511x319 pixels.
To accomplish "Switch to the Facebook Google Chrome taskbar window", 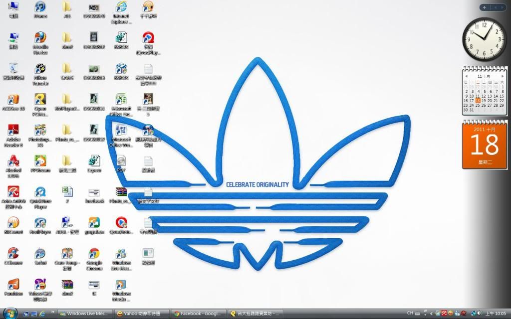I will 197,314.
